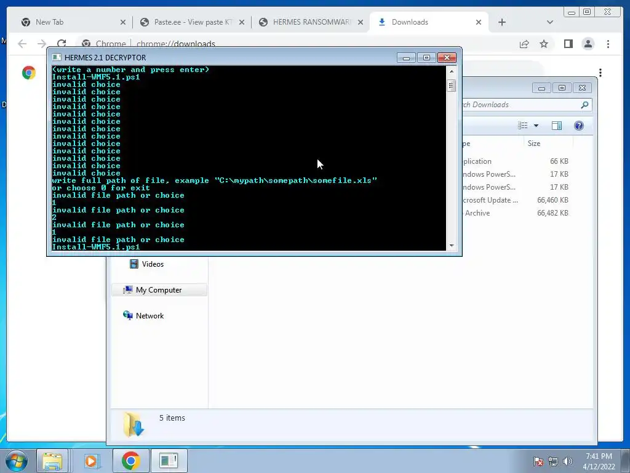Open the network icon in system tray
Viewport: 630px width, 473px height.
553,461
